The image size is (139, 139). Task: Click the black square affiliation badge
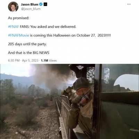coord(45,5)
